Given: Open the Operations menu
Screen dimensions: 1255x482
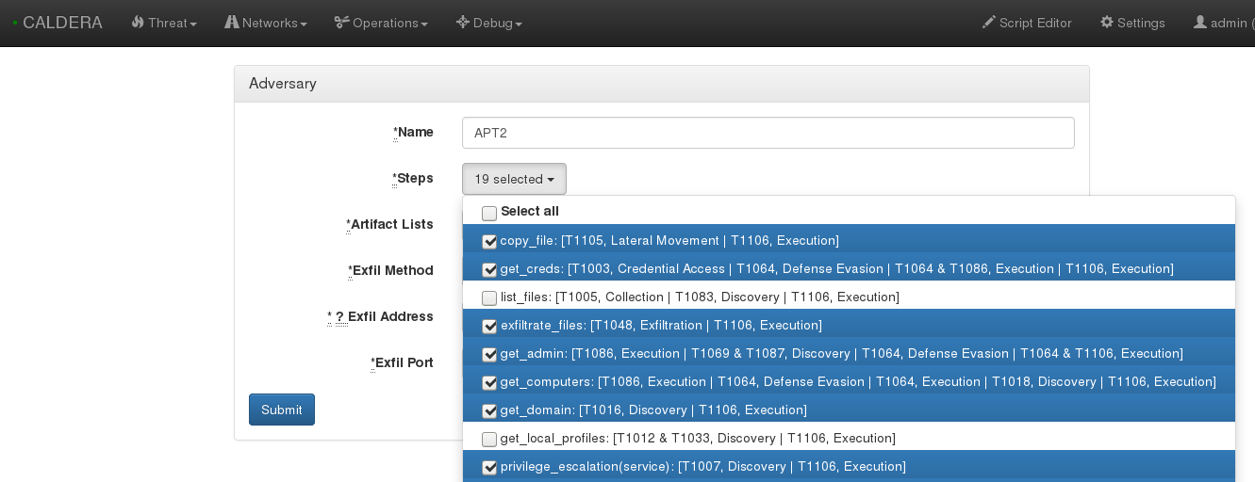Looking at the screenshot, I should 381,23.
